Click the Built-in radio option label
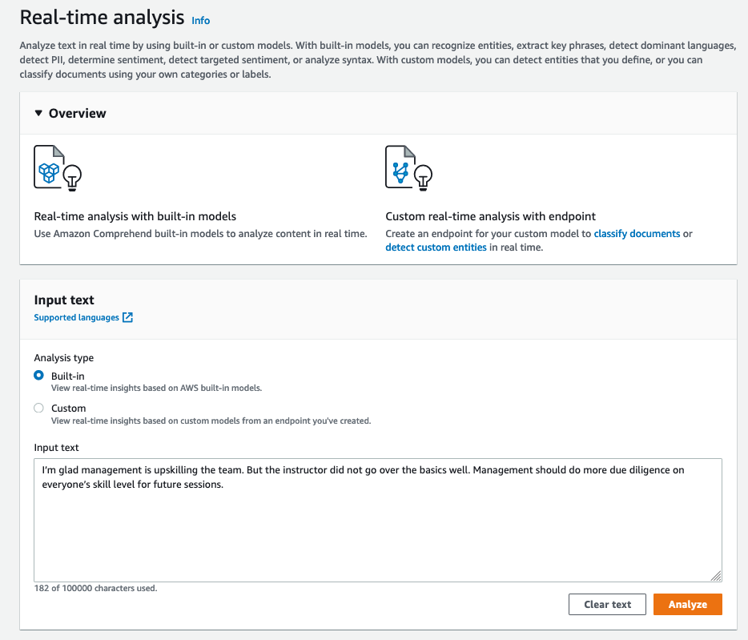 (68, 376)
